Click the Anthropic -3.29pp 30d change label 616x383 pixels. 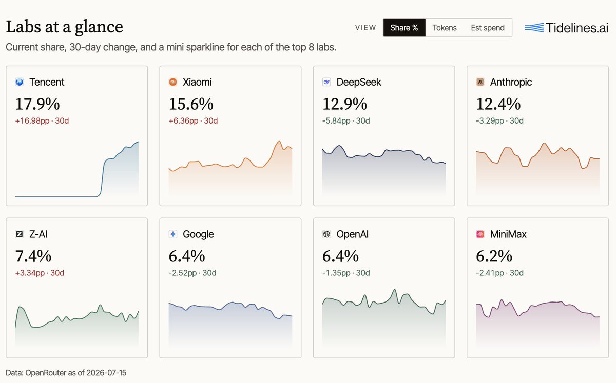(x=499, y=121)
